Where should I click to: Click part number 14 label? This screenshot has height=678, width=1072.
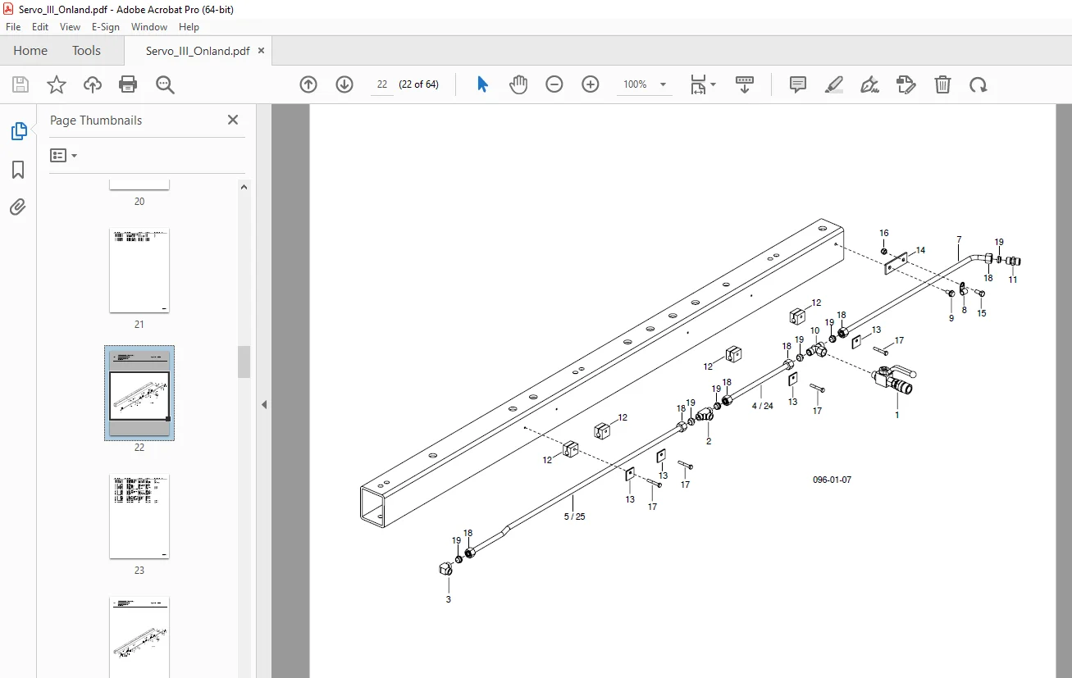point(920,251)
